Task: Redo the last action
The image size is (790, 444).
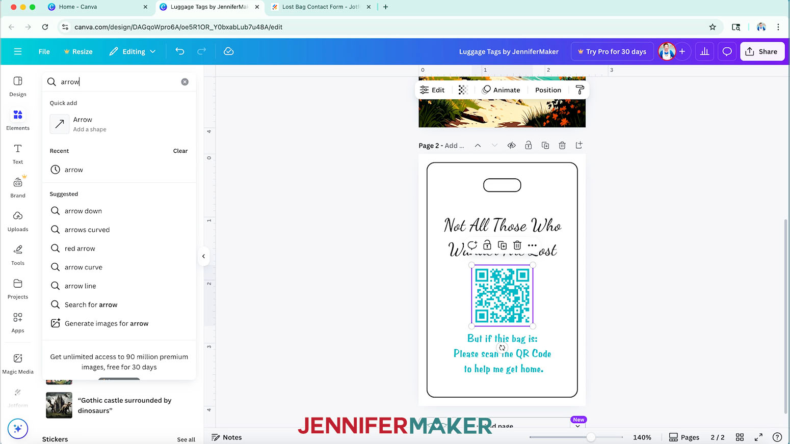Action: tap(201, 51)
